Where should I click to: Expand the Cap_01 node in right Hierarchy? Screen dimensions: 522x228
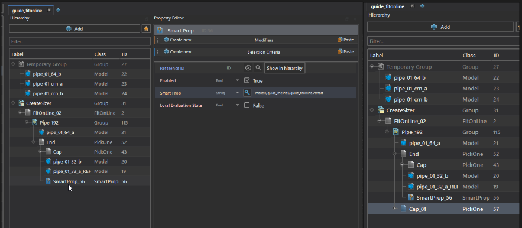[395, 209]
